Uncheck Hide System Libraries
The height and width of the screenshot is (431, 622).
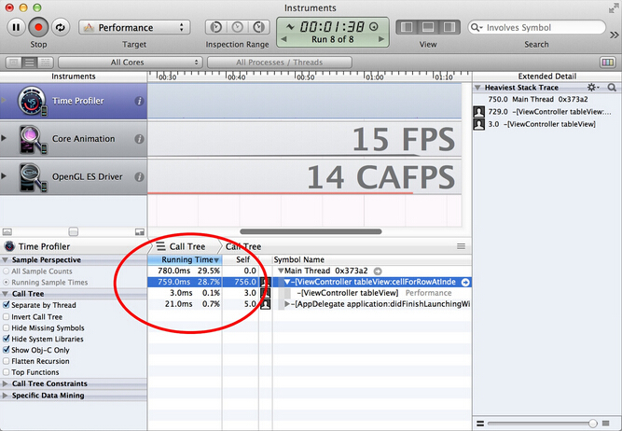7,339
